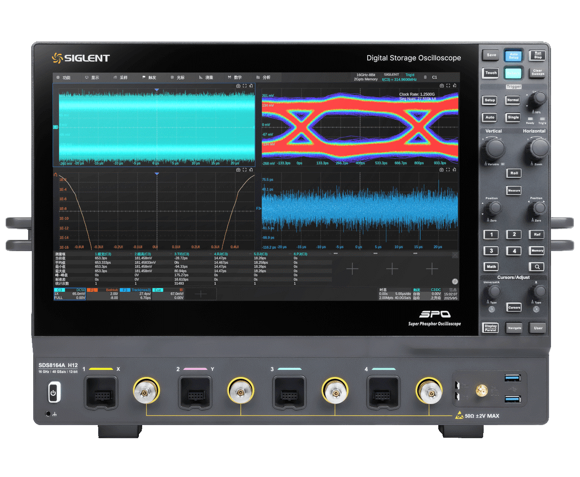The width and height of the screenshot is (580, 477).
Task: Select the 3.TIE(C3) measurement column header
Action: [182, 254]
